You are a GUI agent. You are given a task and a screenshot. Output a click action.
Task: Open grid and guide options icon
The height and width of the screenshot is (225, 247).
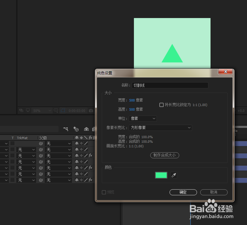[x=56, y=111]
